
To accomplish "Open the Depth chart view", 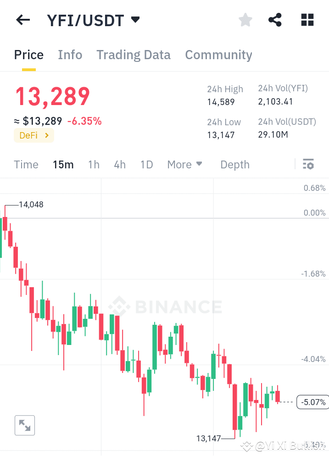I will (234, 164).
